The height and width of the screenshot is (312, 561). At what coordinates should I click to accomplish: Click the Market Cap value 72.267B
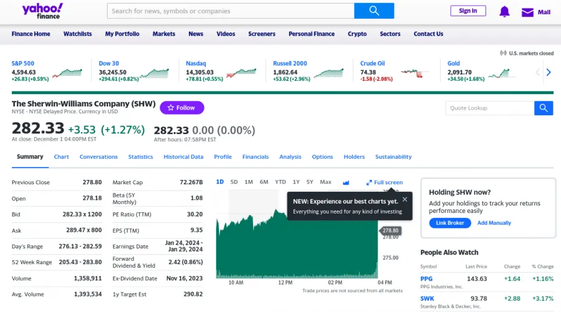coord(191,182)
